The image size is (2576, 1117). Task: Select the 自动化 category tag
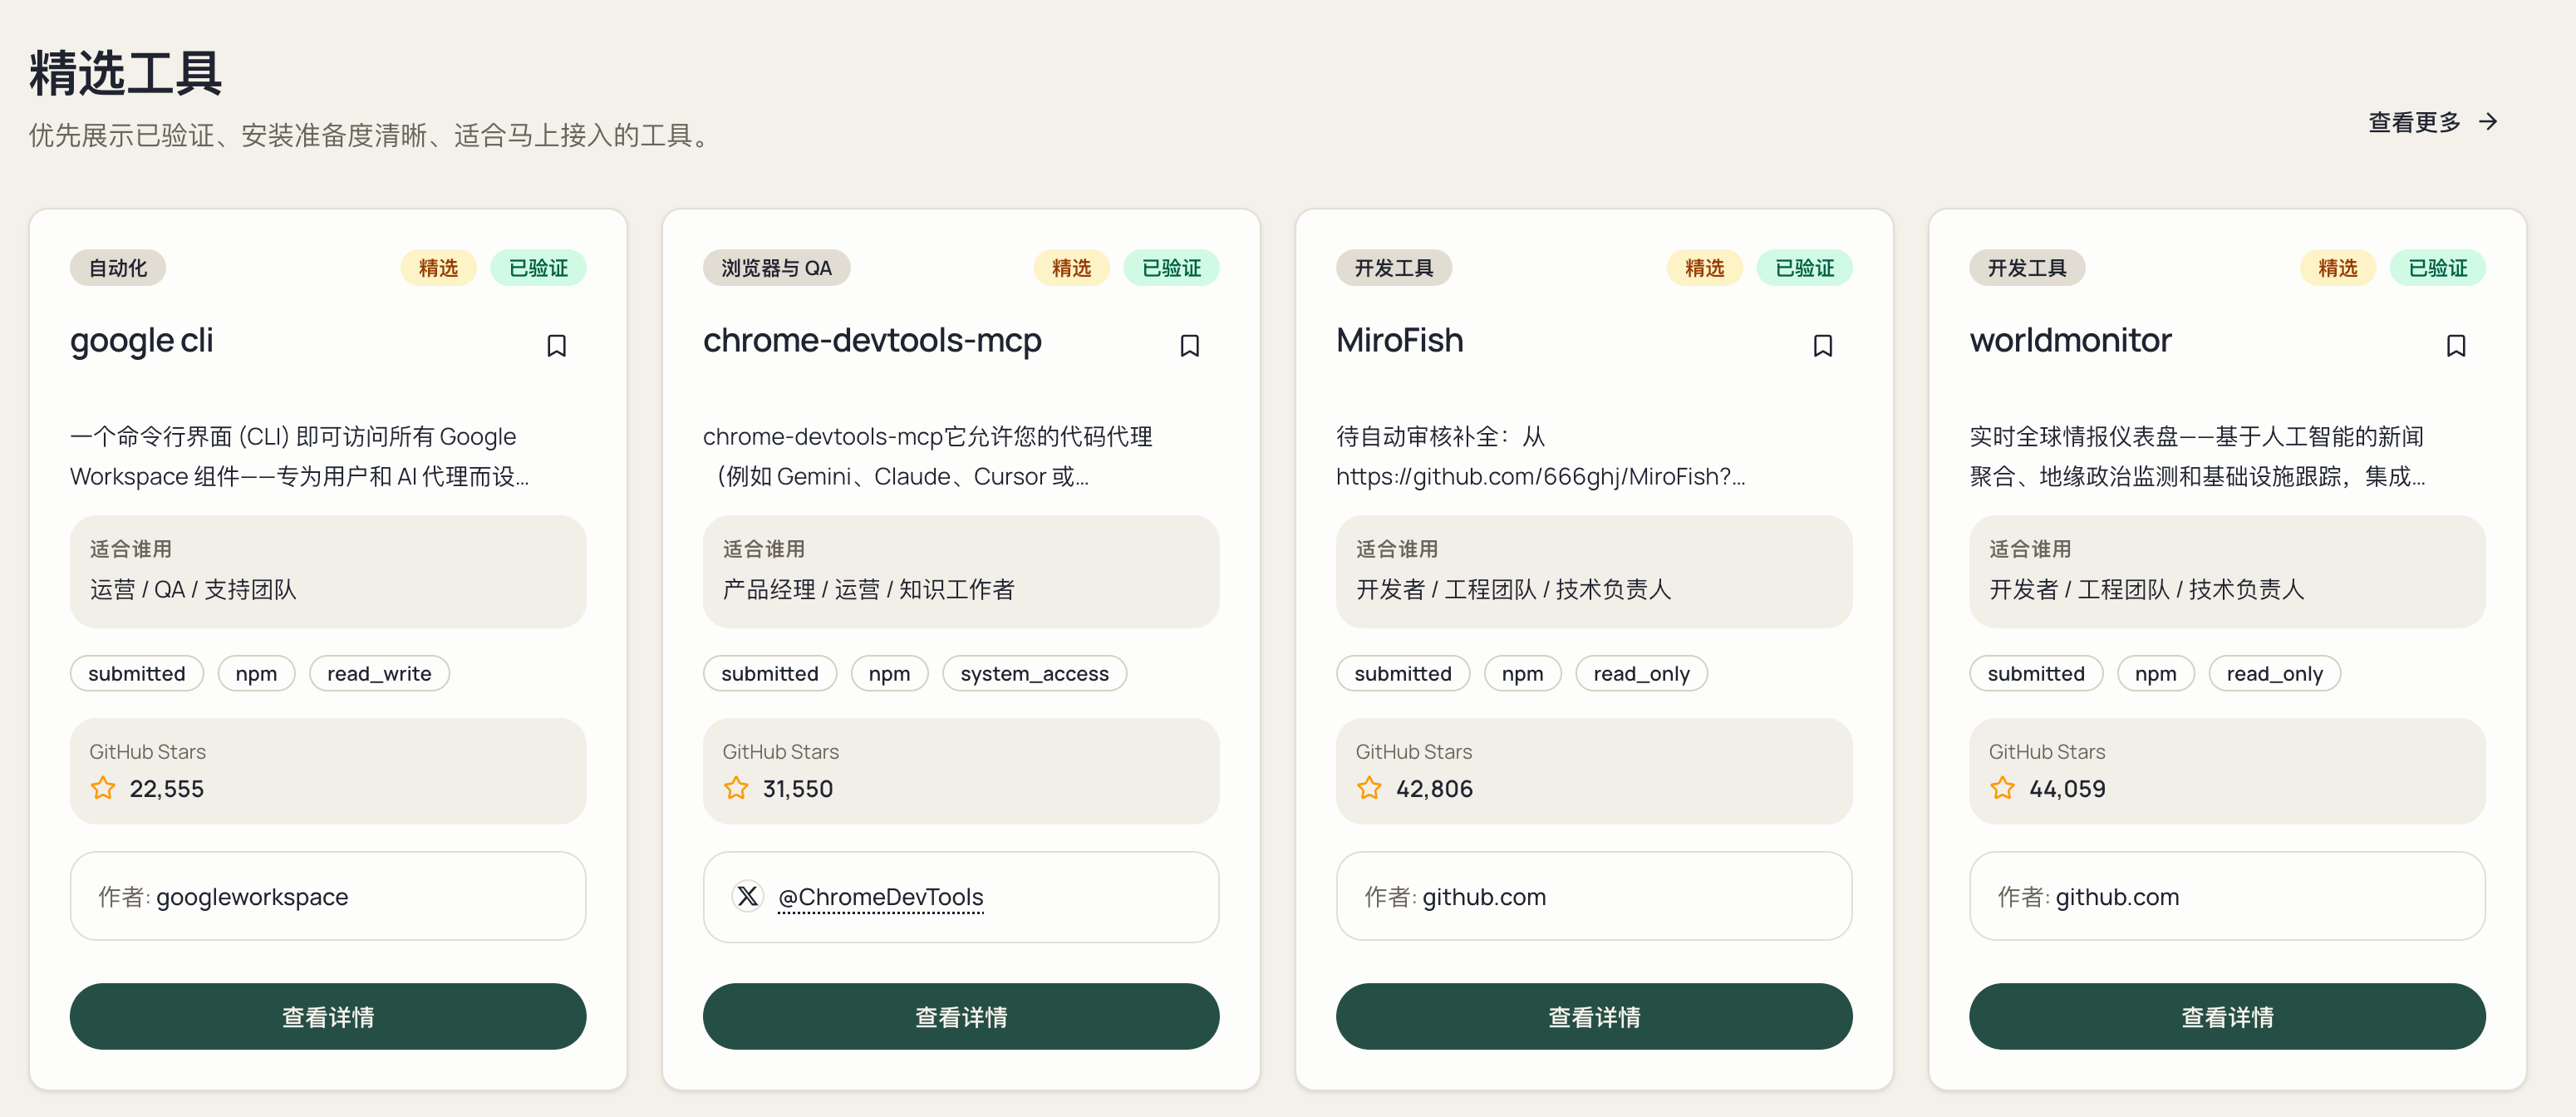[x=117, y=268]
